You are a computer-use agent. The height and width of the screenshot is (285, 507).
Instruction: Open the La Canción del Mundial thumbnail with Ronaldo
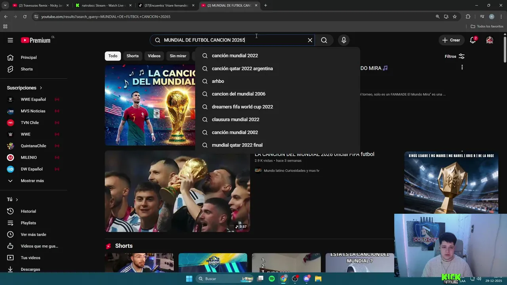150,105
